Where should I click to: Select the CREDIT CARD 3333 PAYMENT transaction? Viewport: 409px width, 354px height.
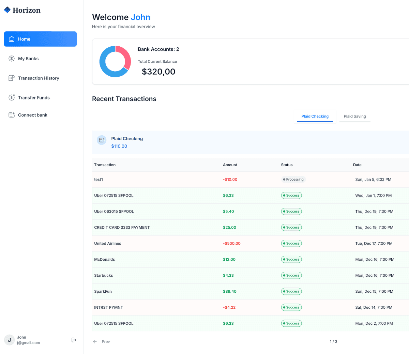click(122, 227)
